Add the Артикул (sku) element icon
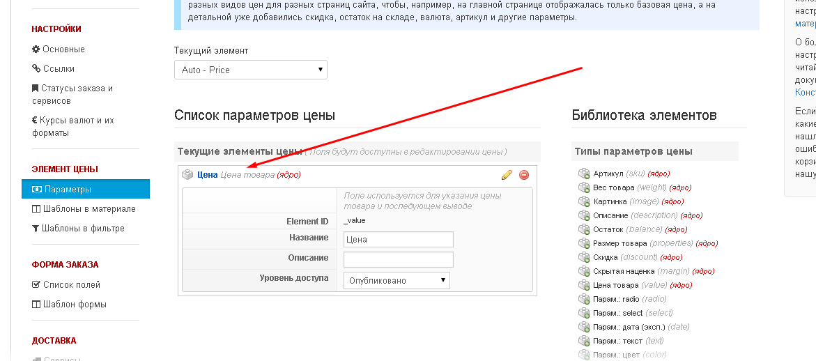816x361 pixels. (584, 174)
